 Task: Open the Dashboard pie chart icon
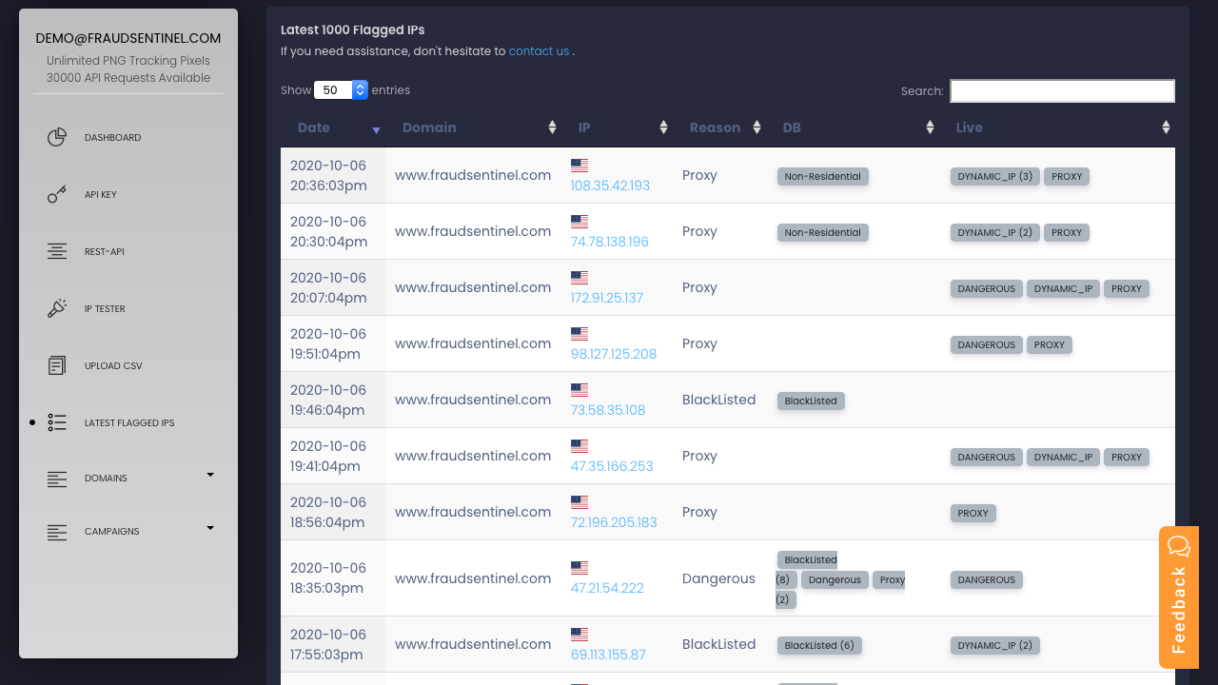(x=57, y=137)
